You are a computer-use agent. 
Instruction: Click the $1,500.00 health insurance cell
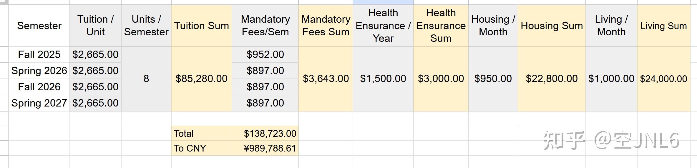383,79
